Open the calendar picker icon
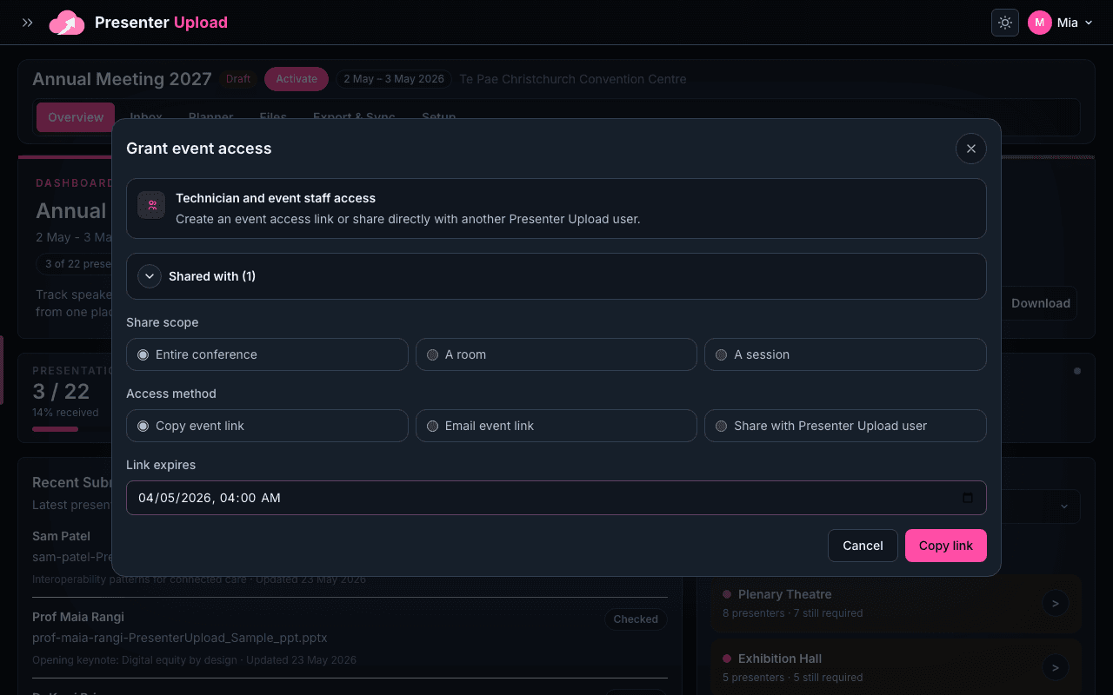The height and width of the screenshot is (695, 1113). [x=968, y=498]
